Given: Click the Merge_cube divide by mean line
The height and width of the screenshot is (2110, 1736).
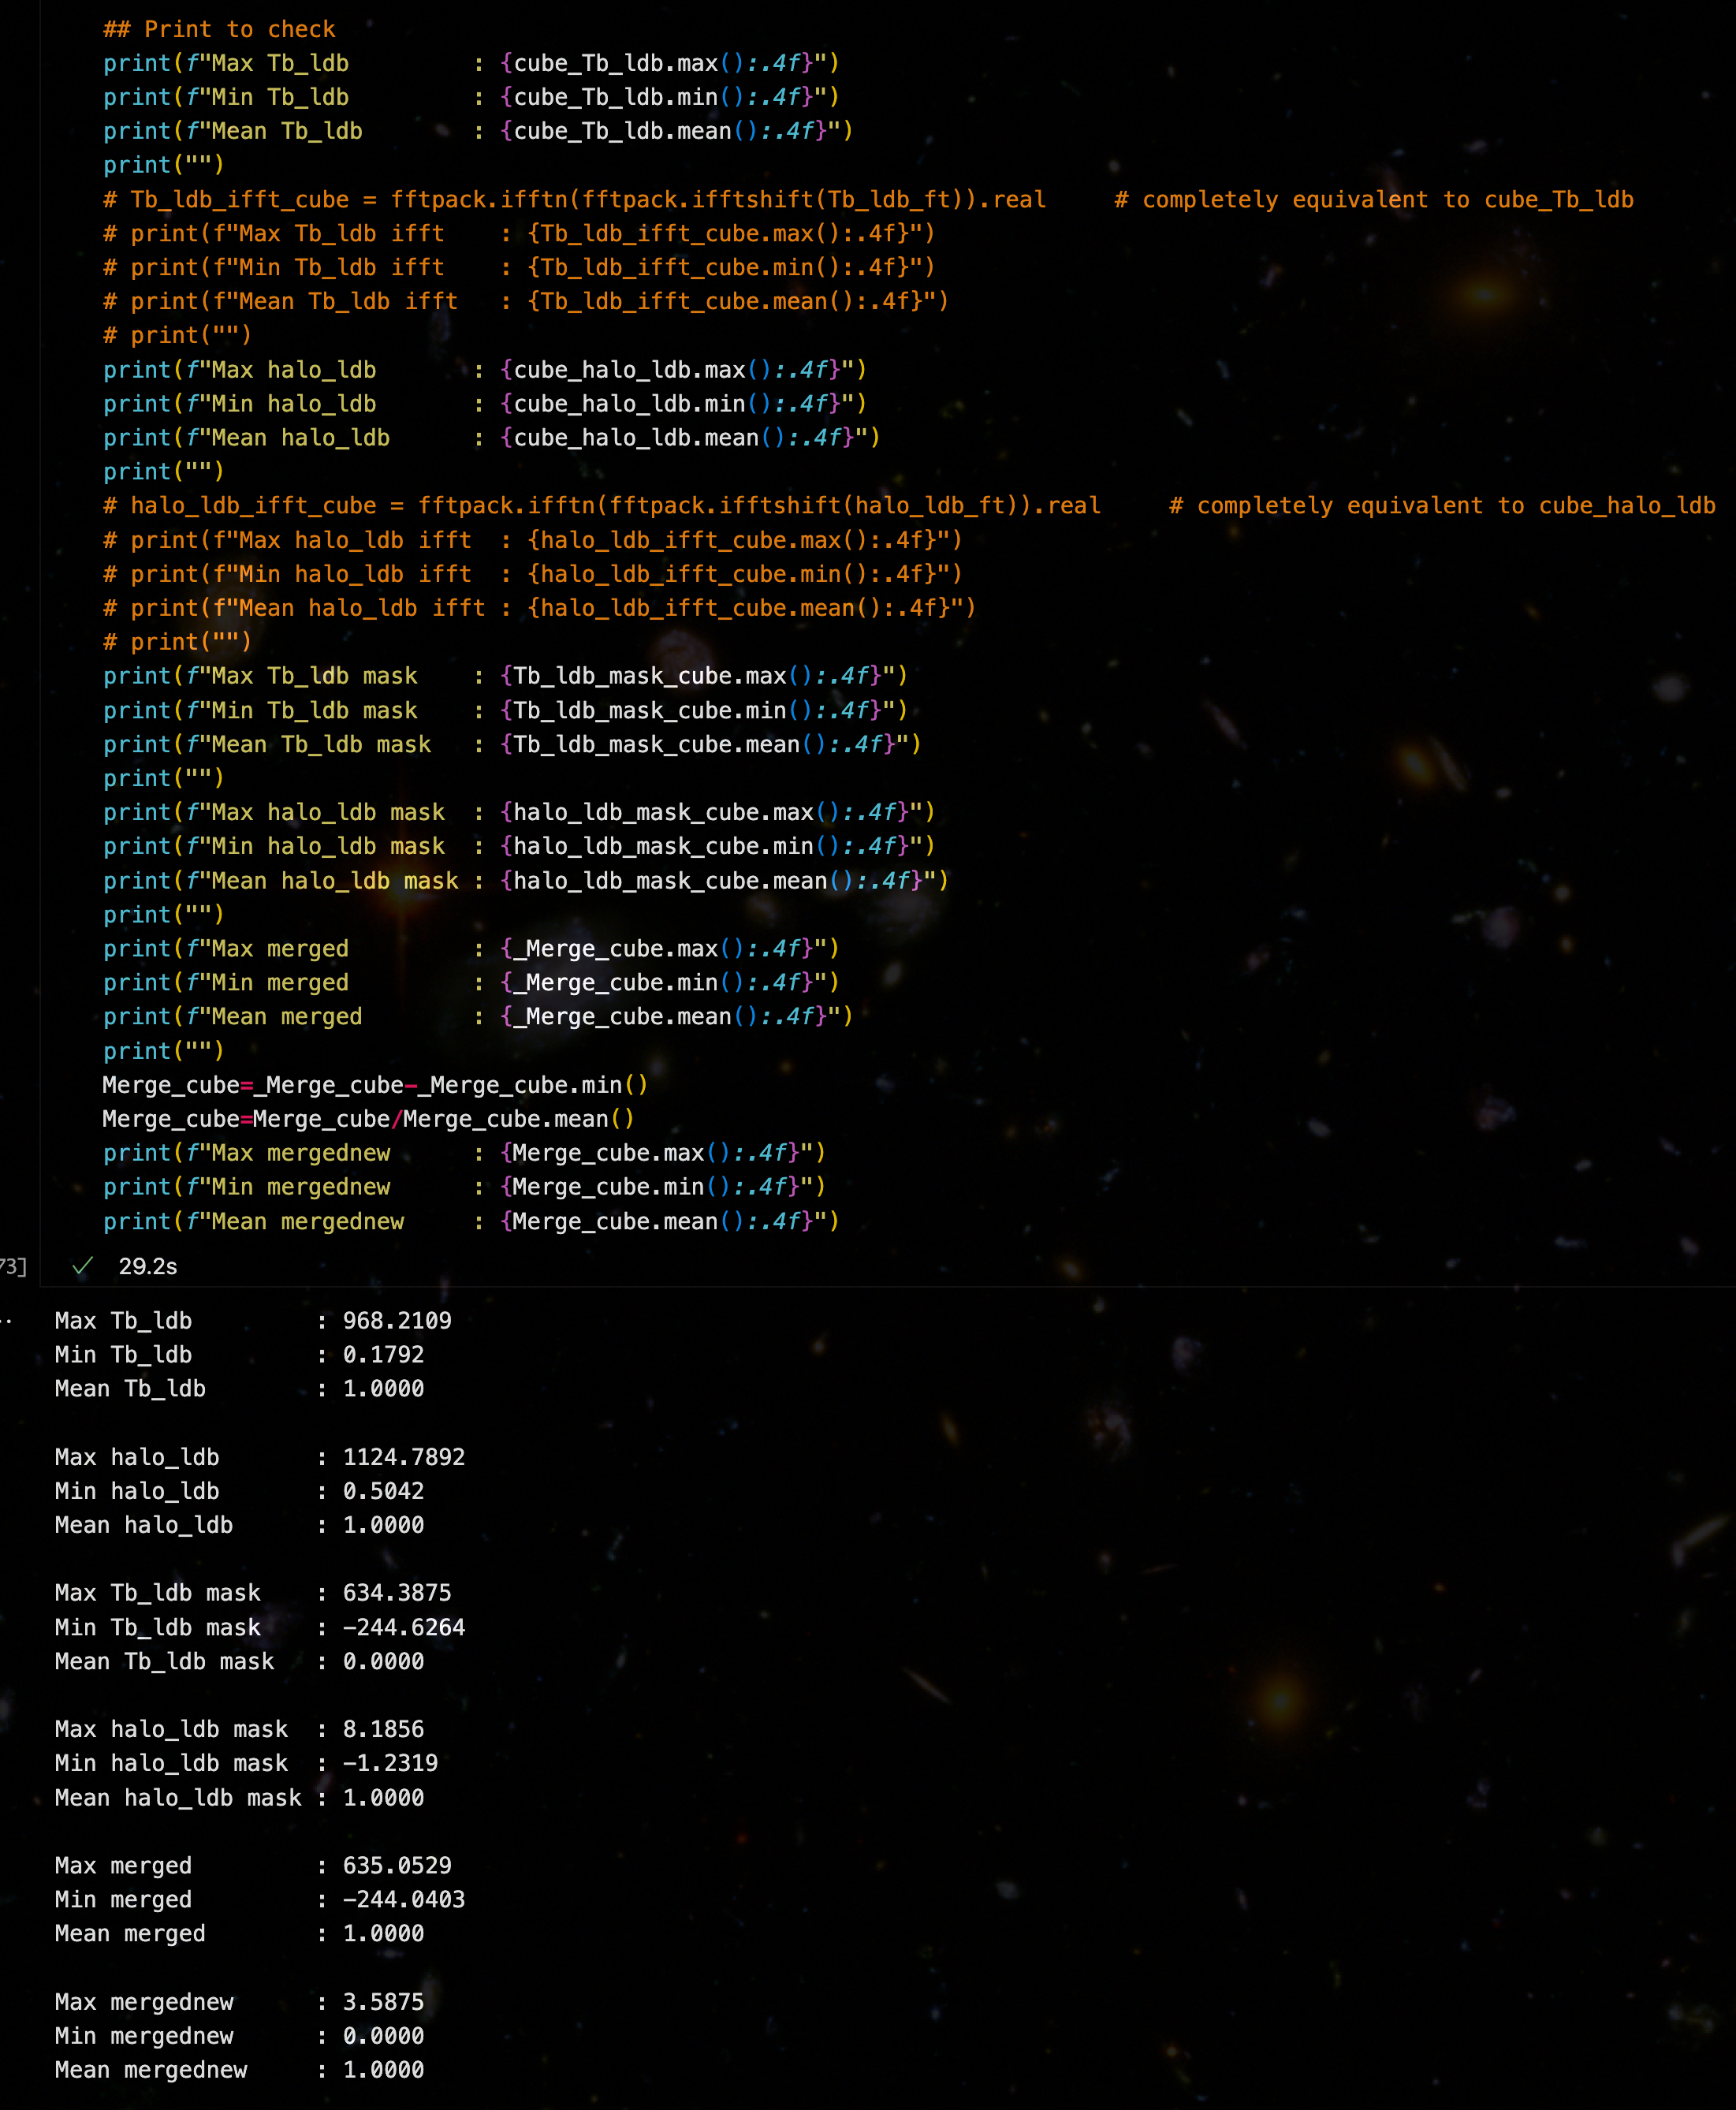Looking at the screenshot, I should 368,1119.
